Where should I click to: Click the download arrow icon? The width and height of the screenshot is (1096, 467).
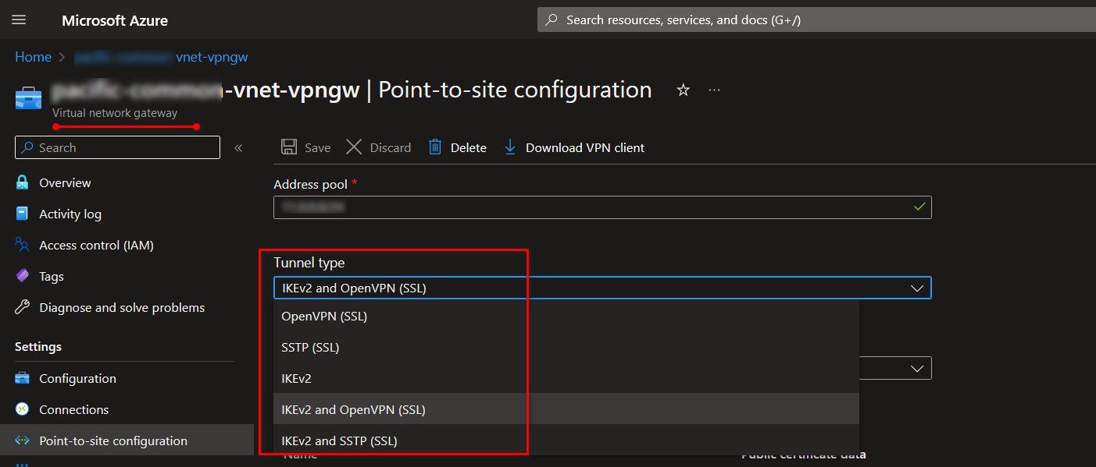click(510, 147)
